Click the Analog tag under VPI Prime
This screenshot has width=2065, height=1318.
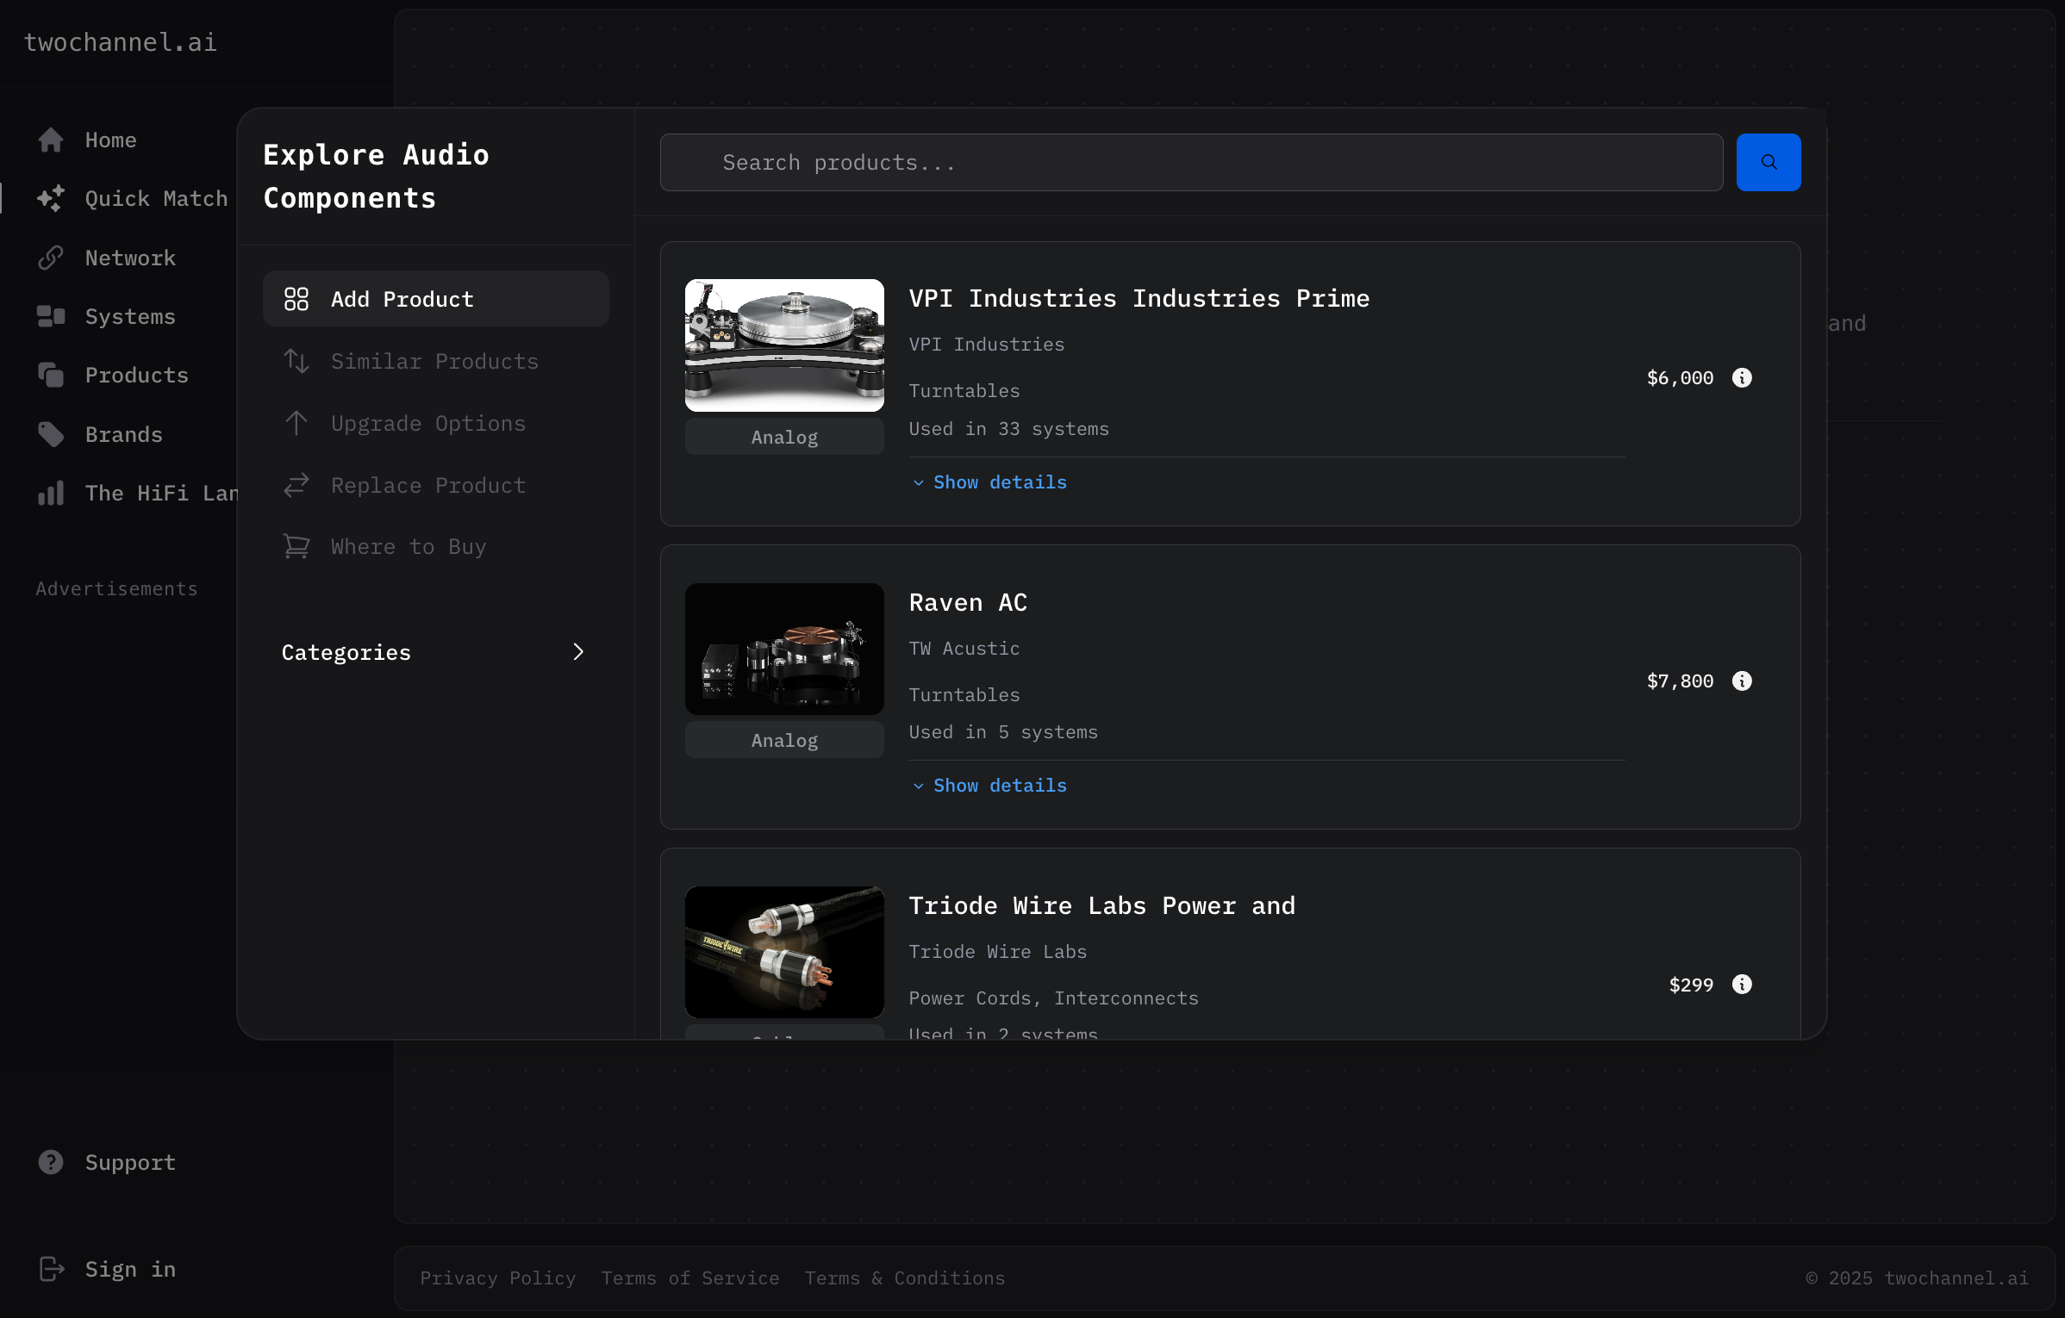click(784, 437)
